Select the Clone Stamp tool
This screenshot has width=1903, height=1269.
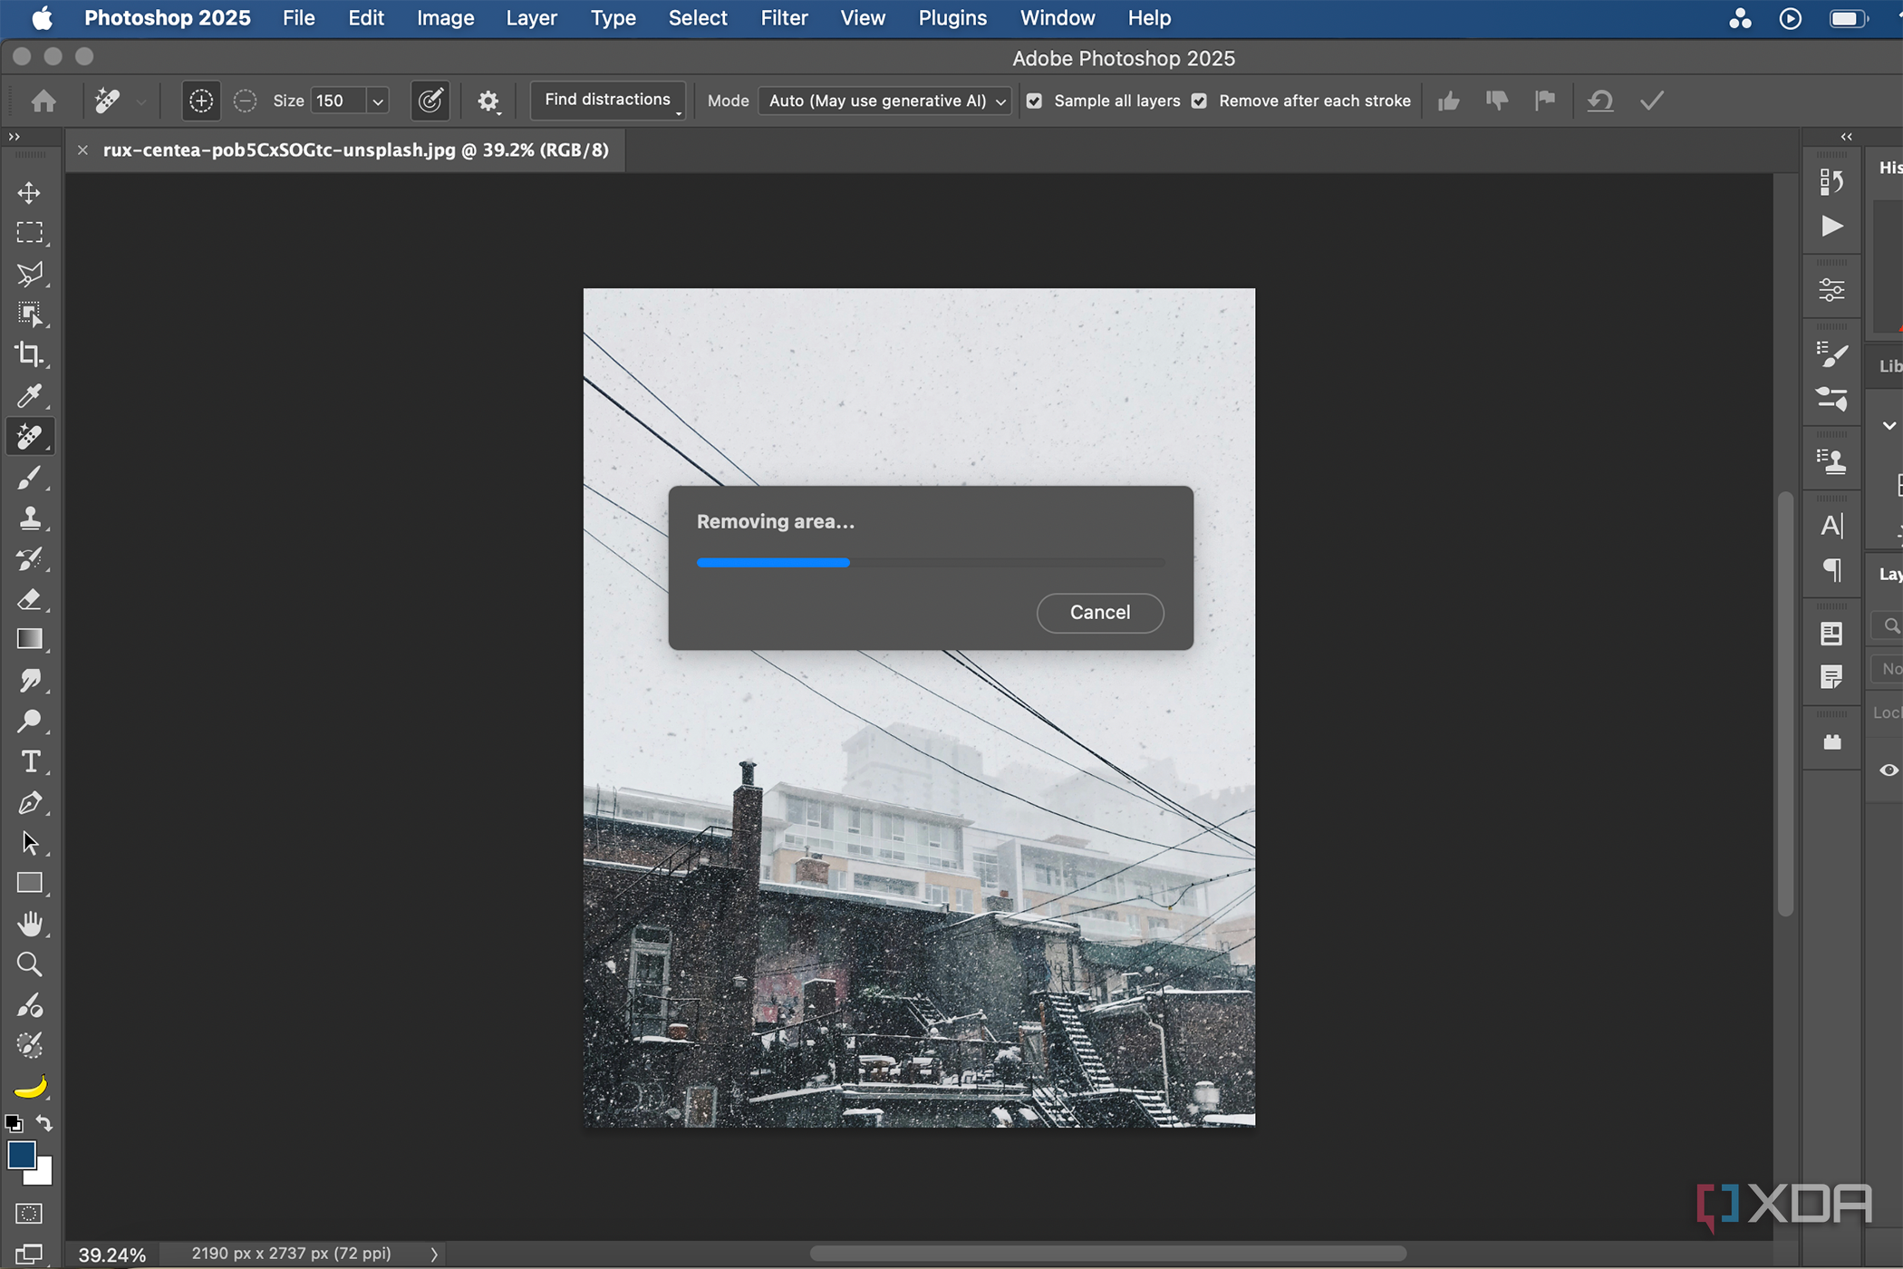click(29, 518)
